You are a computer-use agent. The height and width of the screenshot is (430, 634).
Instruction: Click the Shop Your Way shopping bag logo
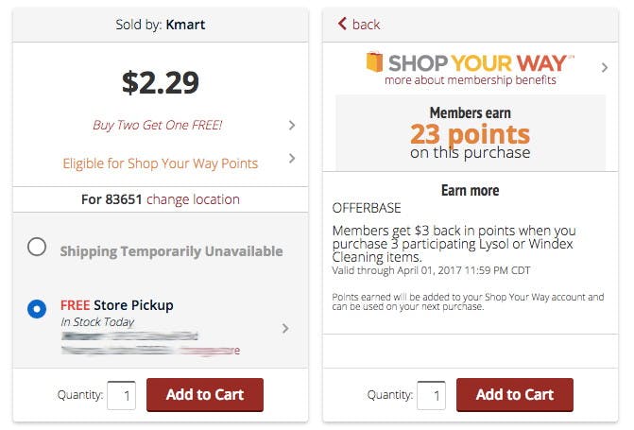[x=374, y=61]
